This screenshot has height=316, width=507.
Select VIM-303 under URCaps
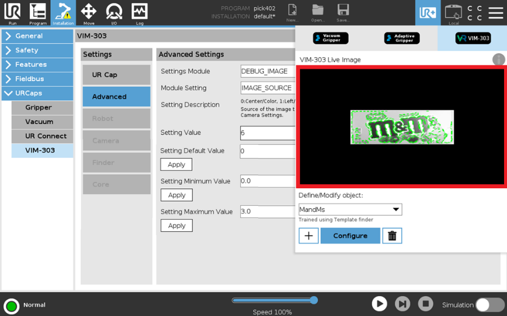(x=42, y=150)
